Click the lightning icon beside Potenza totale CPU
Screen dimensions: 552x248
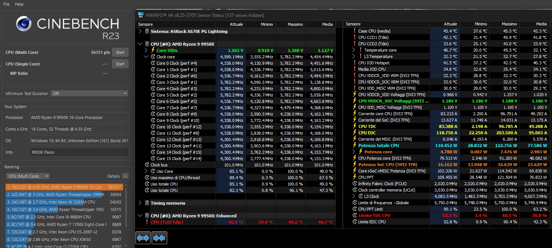pos(355,146)
